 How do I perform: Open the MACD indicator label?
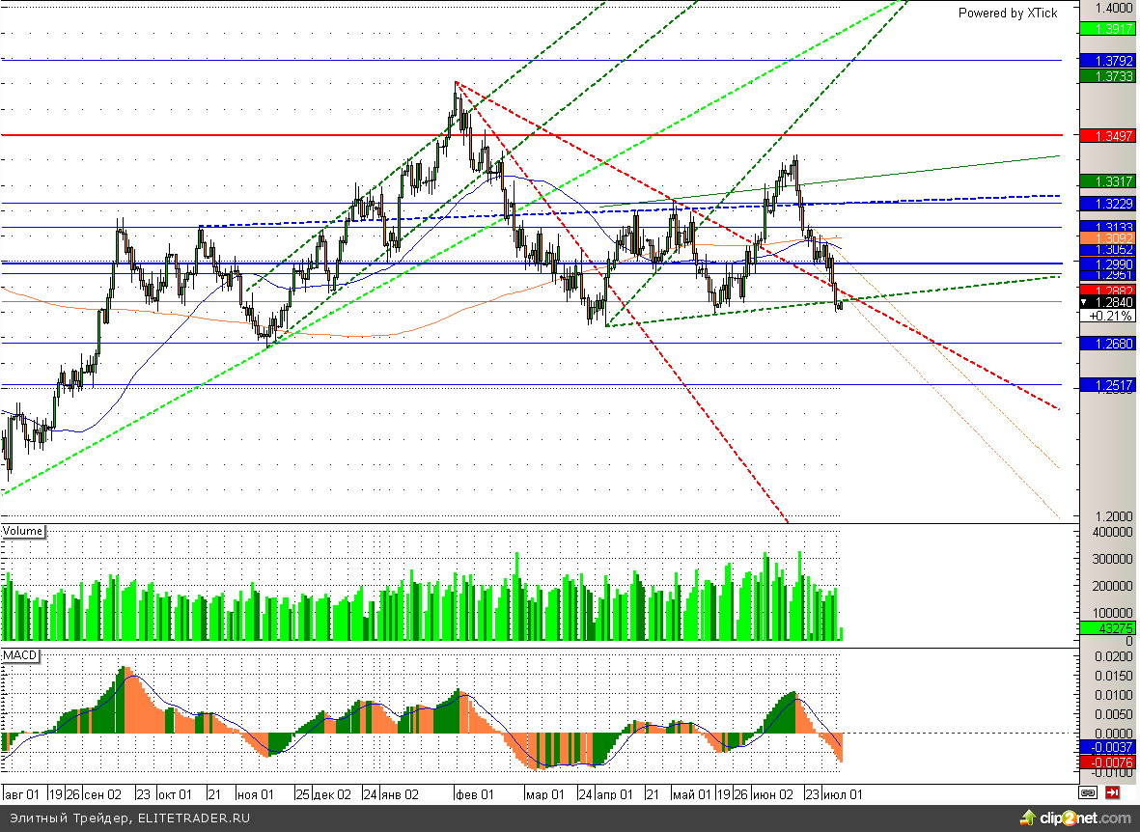20,654
